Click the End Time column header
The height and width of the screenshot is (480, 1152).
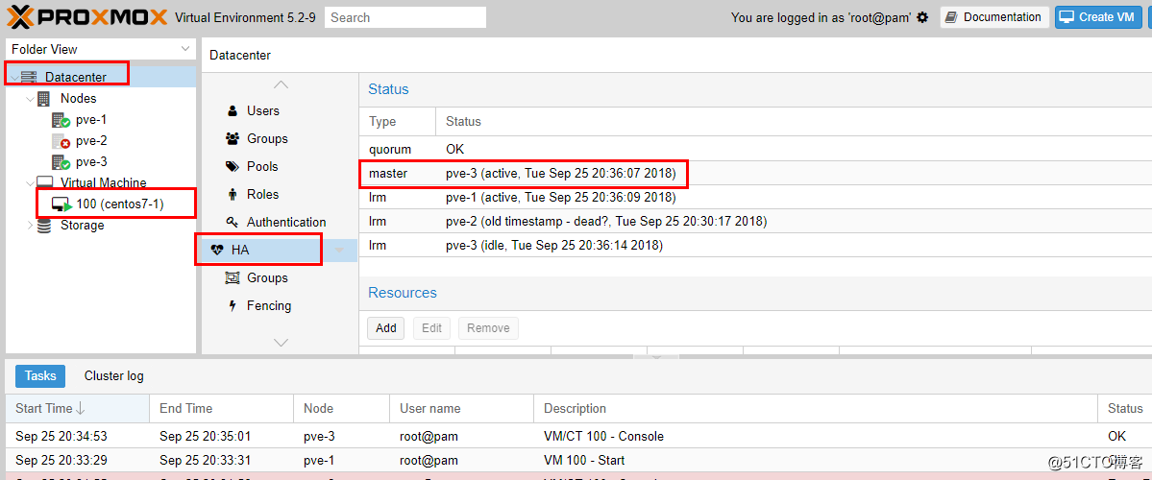221,409
